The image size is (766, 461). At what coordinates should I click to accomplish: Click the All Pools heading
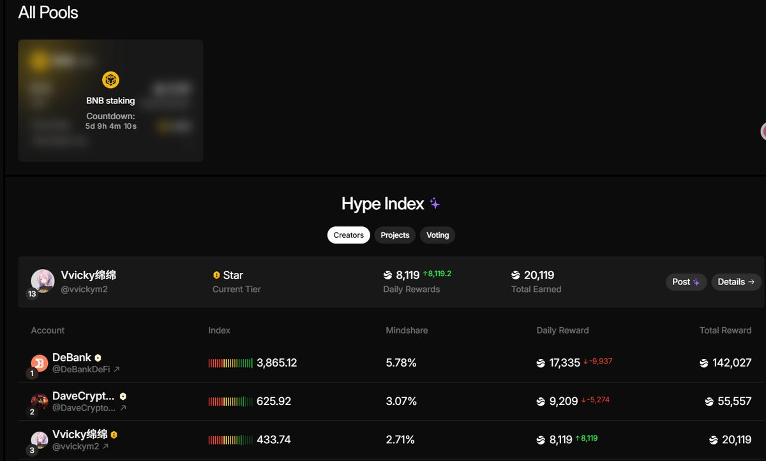coord(48,12)
